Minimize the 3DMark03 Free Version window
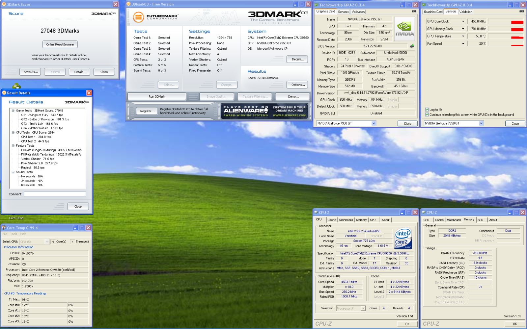The width and height of the screenshot is (527, 329). click(295, 4)
